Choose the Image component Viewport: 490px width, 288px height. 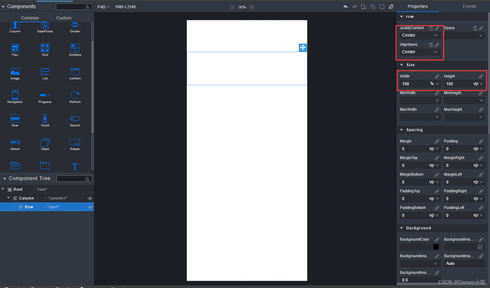[x=15, y=74]
